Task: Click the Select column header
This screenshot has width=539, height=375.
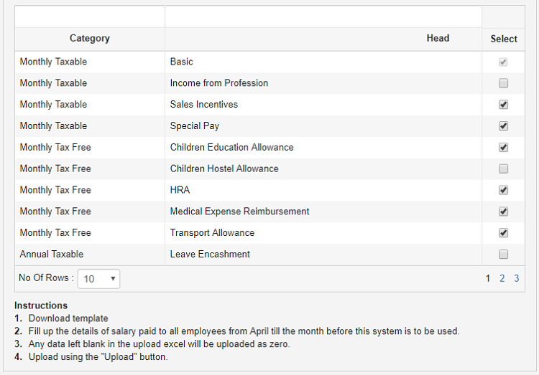Action: pos(504,39)
